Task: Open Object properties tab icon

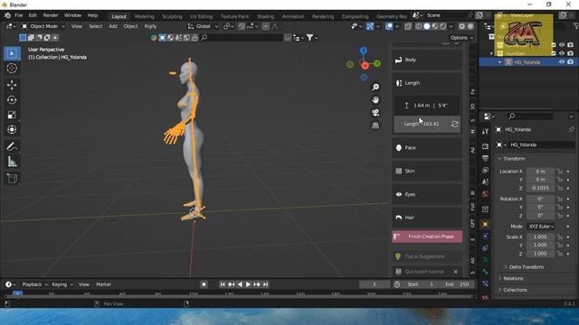Action: point(485,224)
